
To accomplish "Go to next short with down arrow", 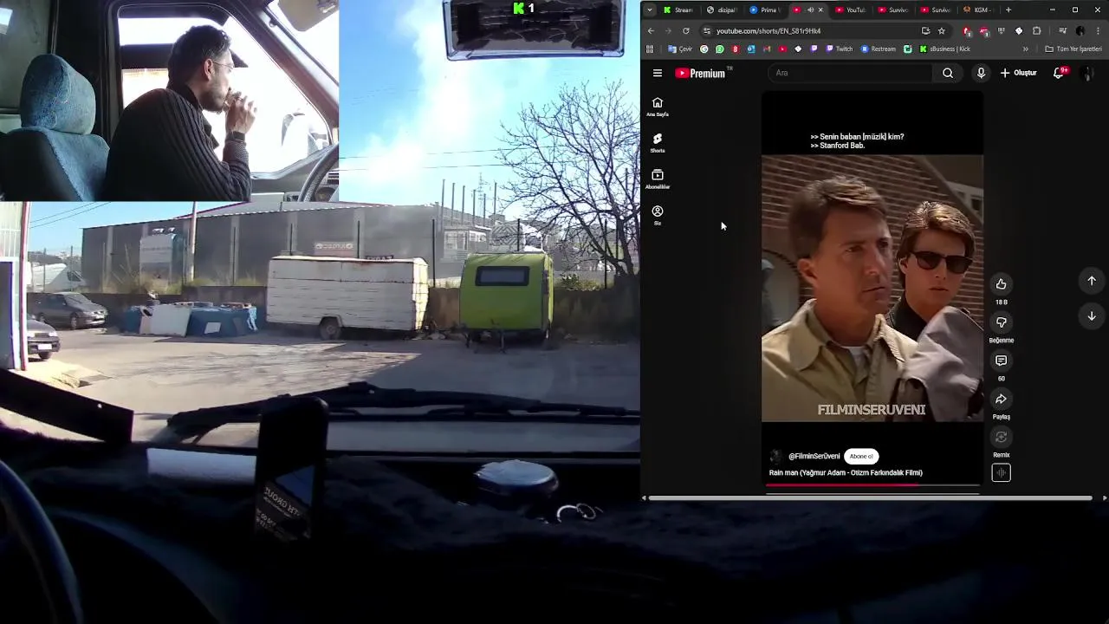I will pyautogui.click(x=1092, y=316).
